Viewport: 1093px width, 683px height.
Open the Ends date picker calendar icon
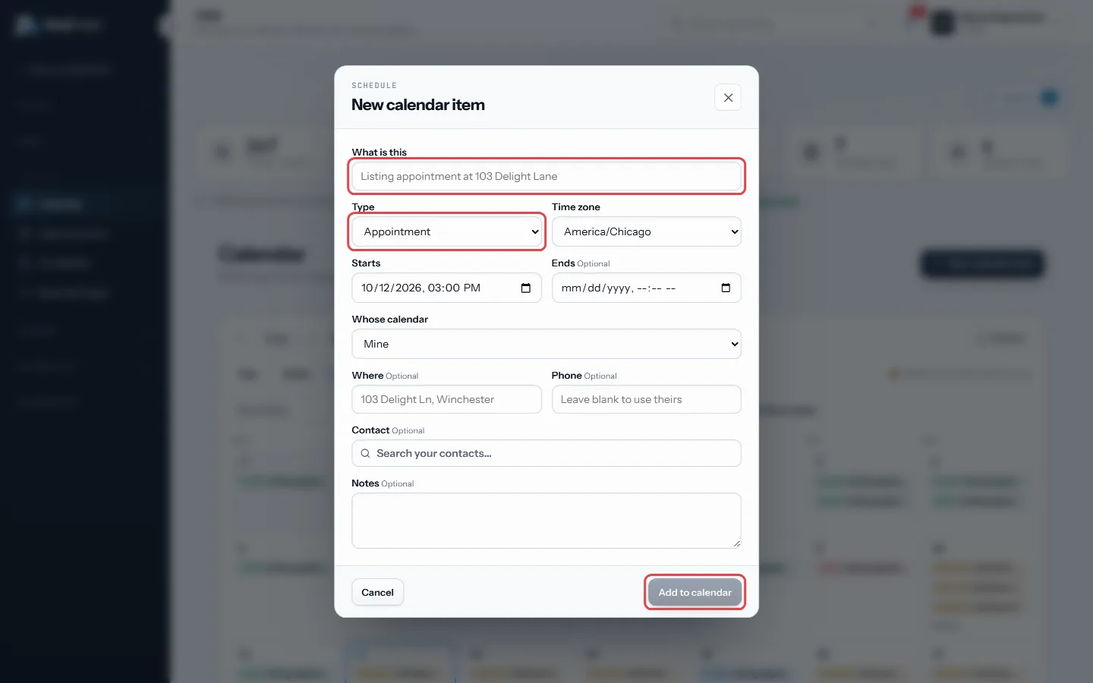tap(726, 288)
